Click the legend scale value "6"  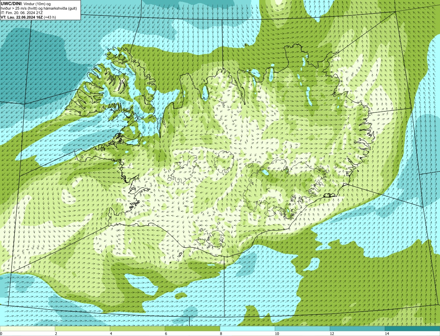(166, 334)
